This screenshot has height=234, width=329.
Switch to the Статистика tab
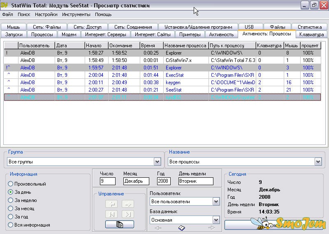[310, 27]
